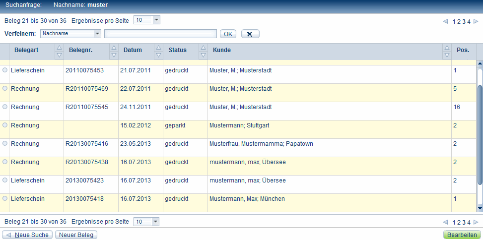This screenshot has height=240, width=483.
Task: Select radio button for Rechnung R20110075545
Action: (5, 107)
